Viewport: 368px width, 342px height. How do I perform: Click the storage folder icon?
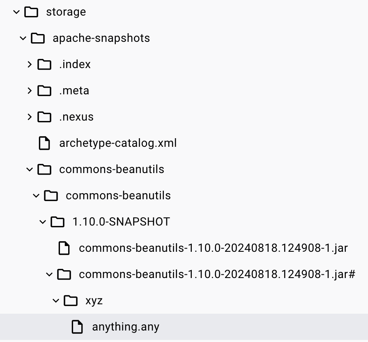[x=31, y=11]
